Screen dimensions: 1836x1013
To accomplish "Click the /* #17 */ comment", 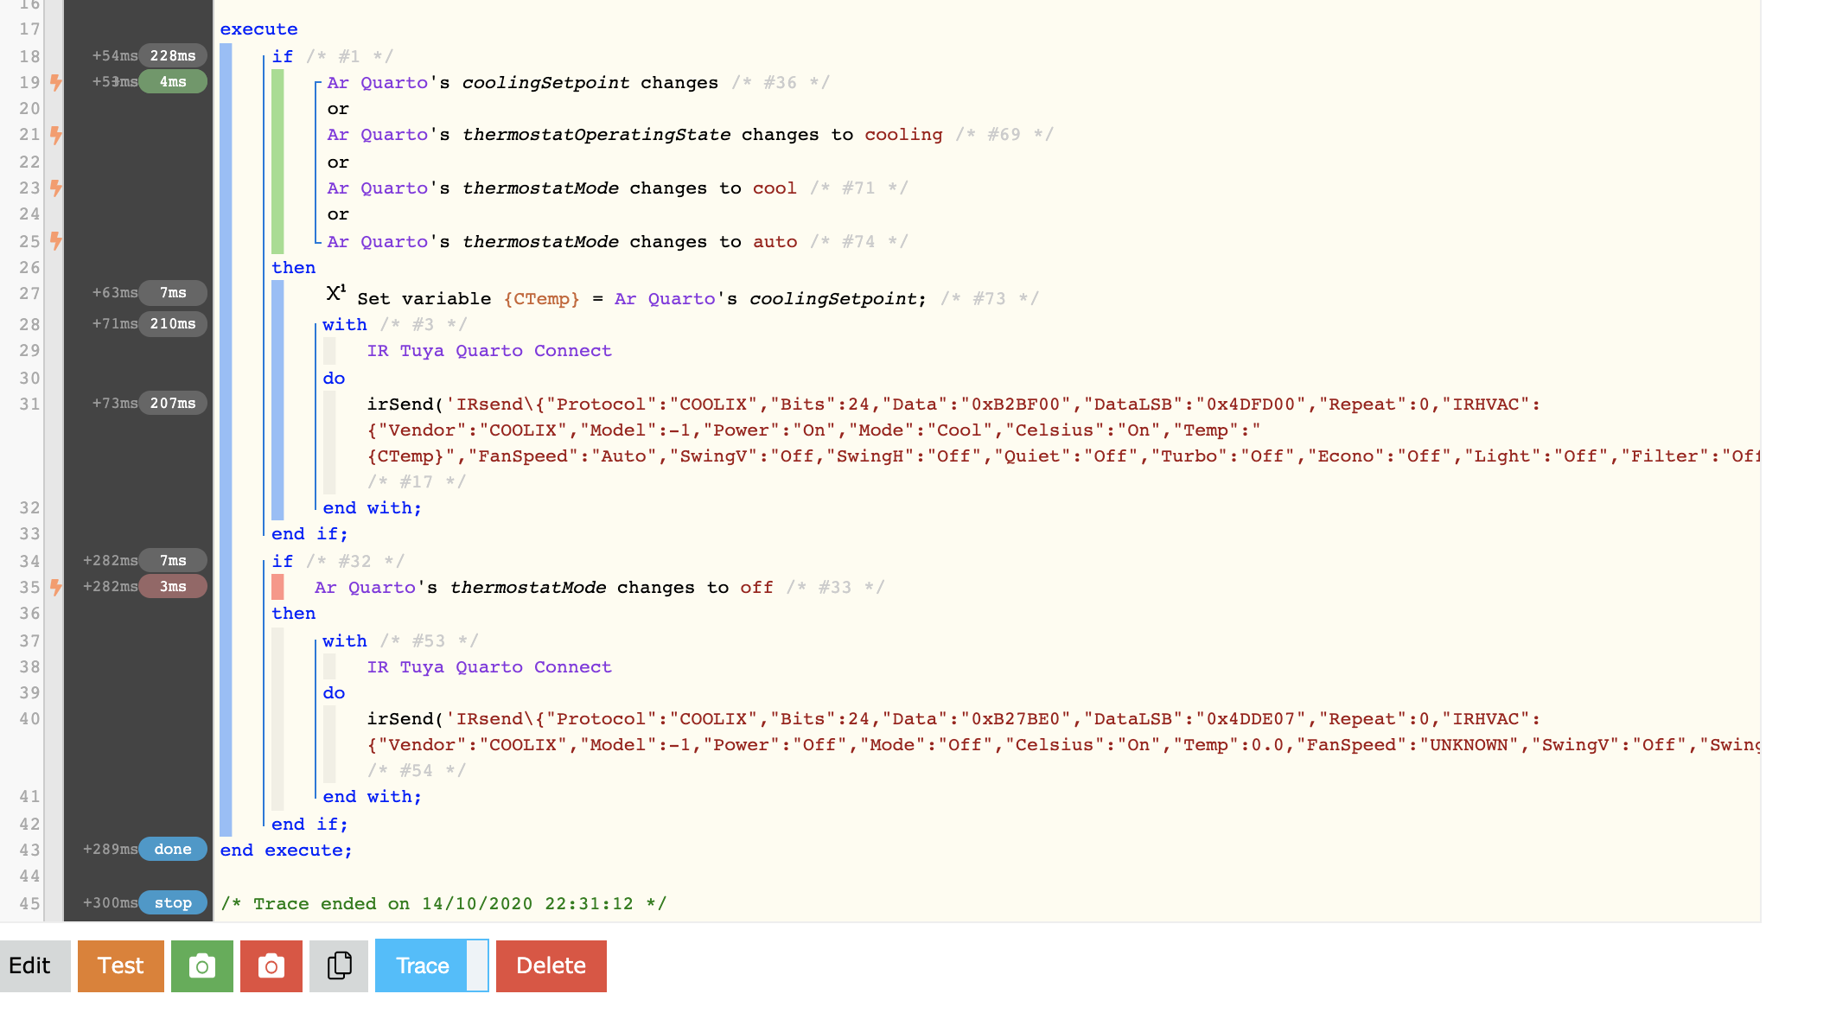I will pyautogui.click(x=417, y=481).
